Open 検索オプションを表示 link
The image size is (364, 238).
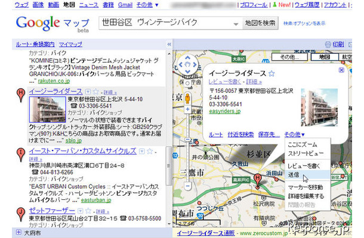point(304,23)
